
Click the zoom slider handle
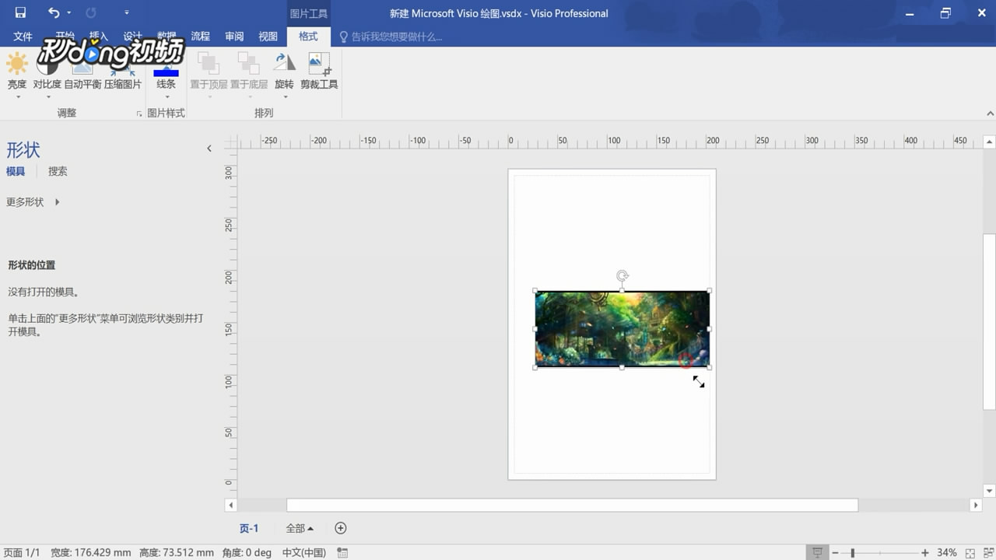pyautogui.click(x=853, y=552)
